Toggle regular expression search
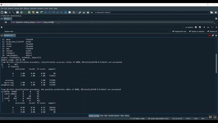Image resolution: width=218 pixels, height=123 pixels. click(204, 27)
